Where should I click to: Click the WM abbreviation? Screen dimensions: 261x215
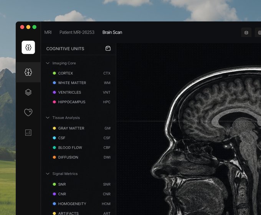click(107, 83)
